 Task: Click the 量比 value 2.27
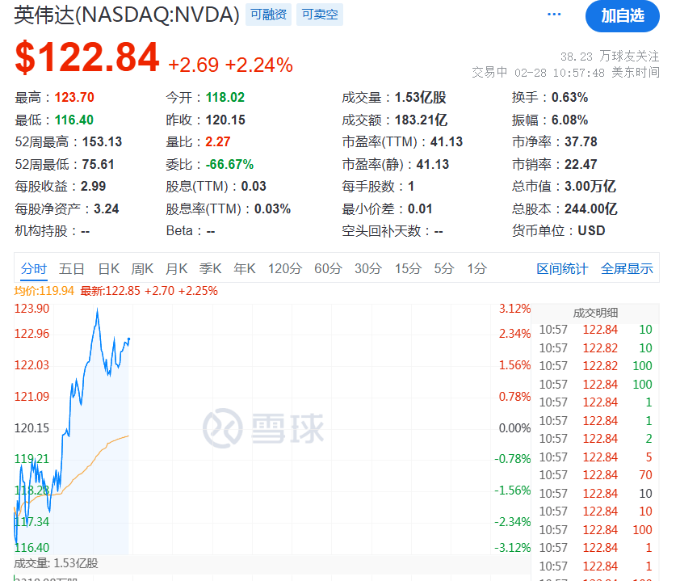coord(218,142)
